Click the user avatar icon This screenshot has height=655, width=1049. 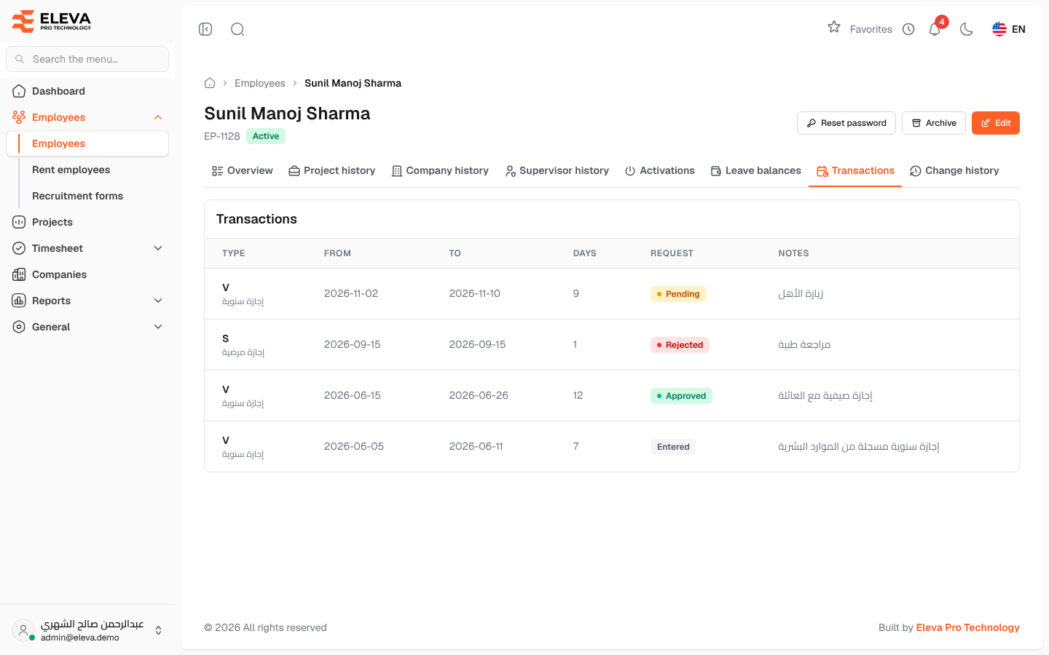pyautogui.click(x=23, y=630)
